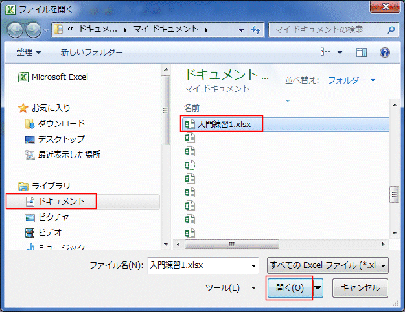Viewport: 405px width, 312px height.
Task: Select the unnamed Excel file directly below 入門練習1.xlsx
Action: point(190,138)
